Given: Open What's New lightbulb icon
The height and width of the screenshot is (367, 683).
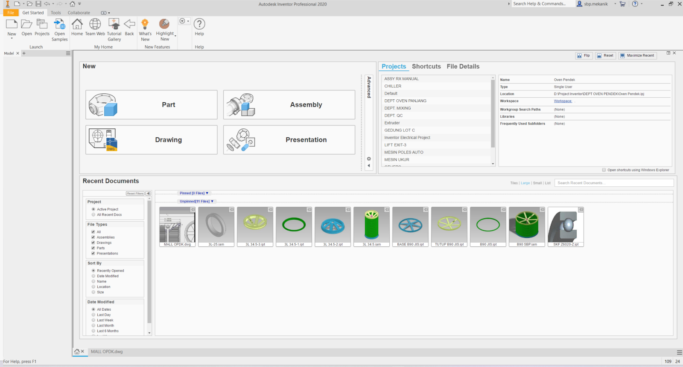Looking at the screenshot, I should 145,24.
